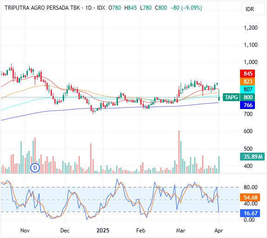Click the Mar label on time axis
The image size is (267, 238).
[x=181, y=231]
